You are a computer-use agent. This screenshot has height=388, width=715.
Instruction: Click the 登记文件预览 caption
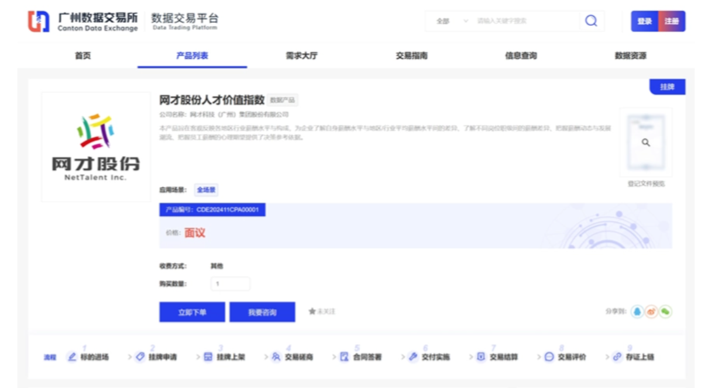tap(646, 183)
